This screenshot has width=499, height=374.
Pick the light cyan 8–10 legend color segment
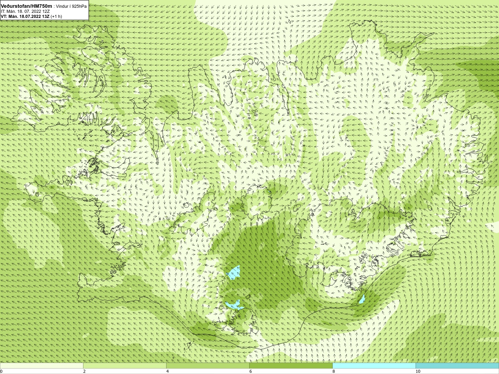point(374,366)
